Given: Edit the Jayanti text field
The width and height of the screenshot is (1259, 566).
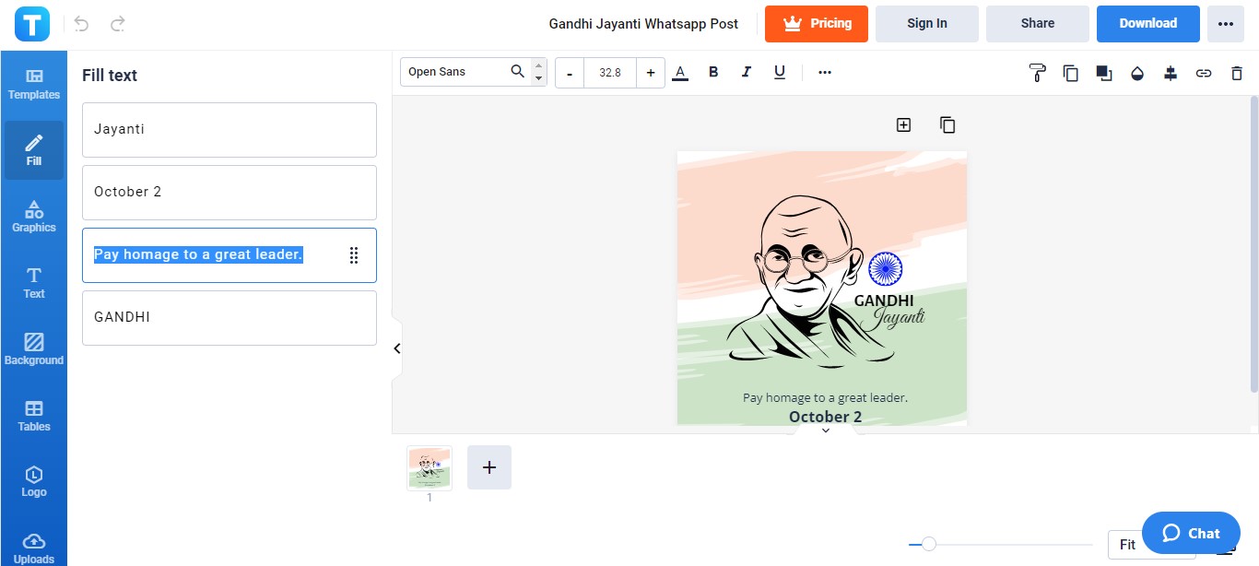Looking at the screenshot, I should pos(229,130).
